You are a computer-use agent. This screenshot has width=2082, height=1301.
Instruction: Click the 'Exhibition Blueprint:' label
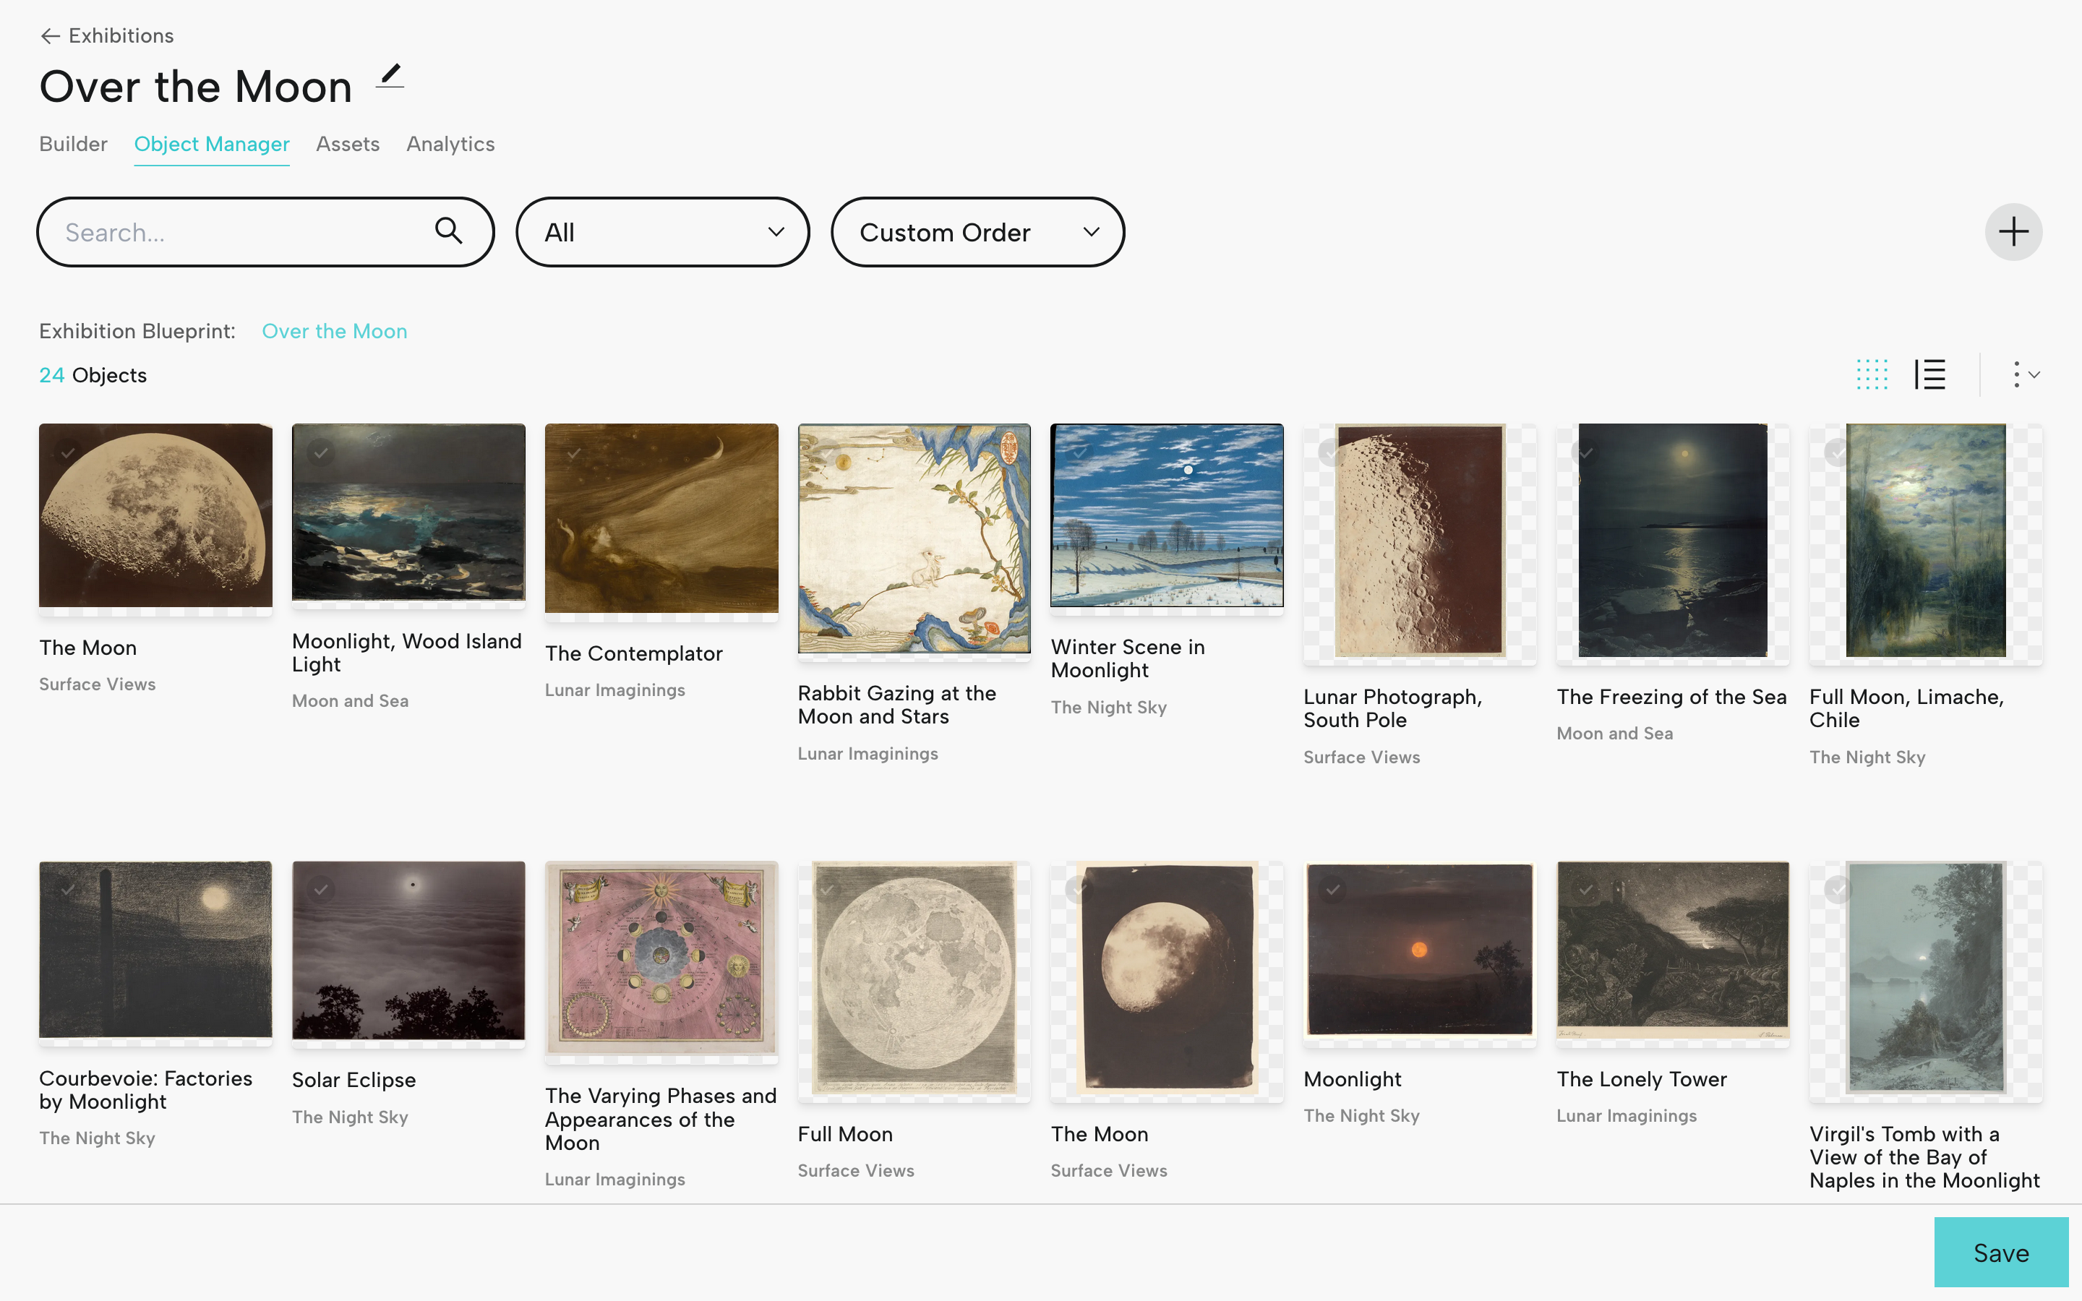point(137,331)
